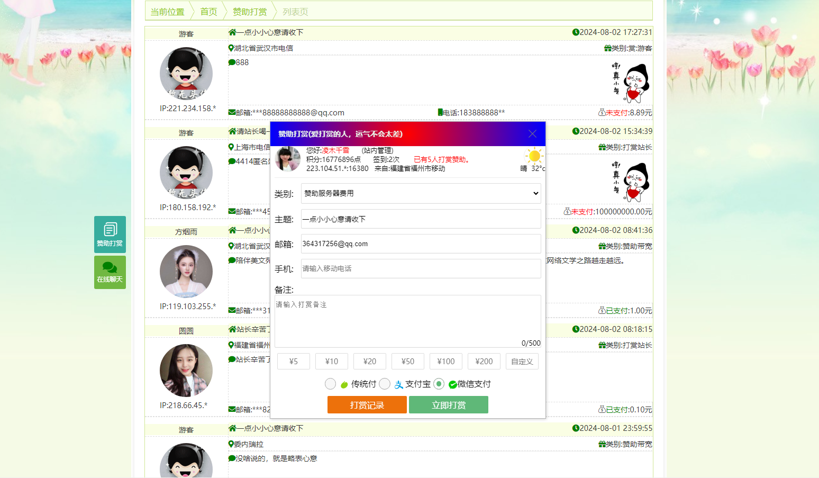
Task: Click gift icon beside 类别:赏:游客
Action: (x=607, y=48)
